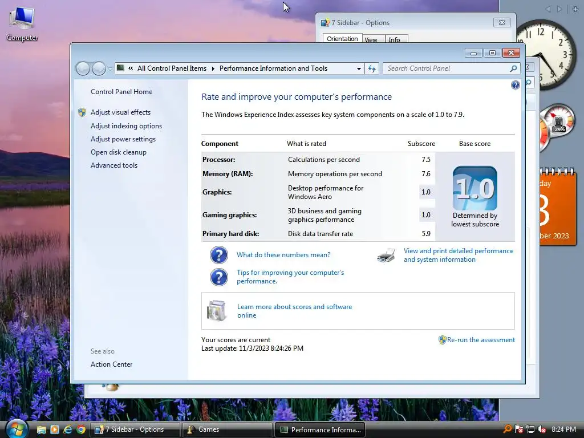Click the Forward navigation arrow button

(x=99, y=68)
